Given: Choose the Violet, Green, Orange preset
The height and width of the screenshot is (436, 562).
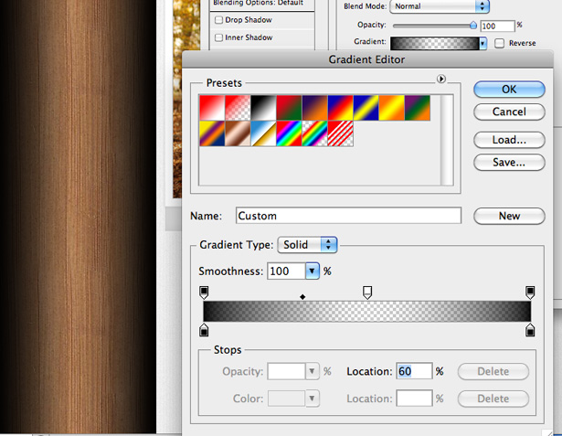Looking at the screenshot, I should coord(418,108).
